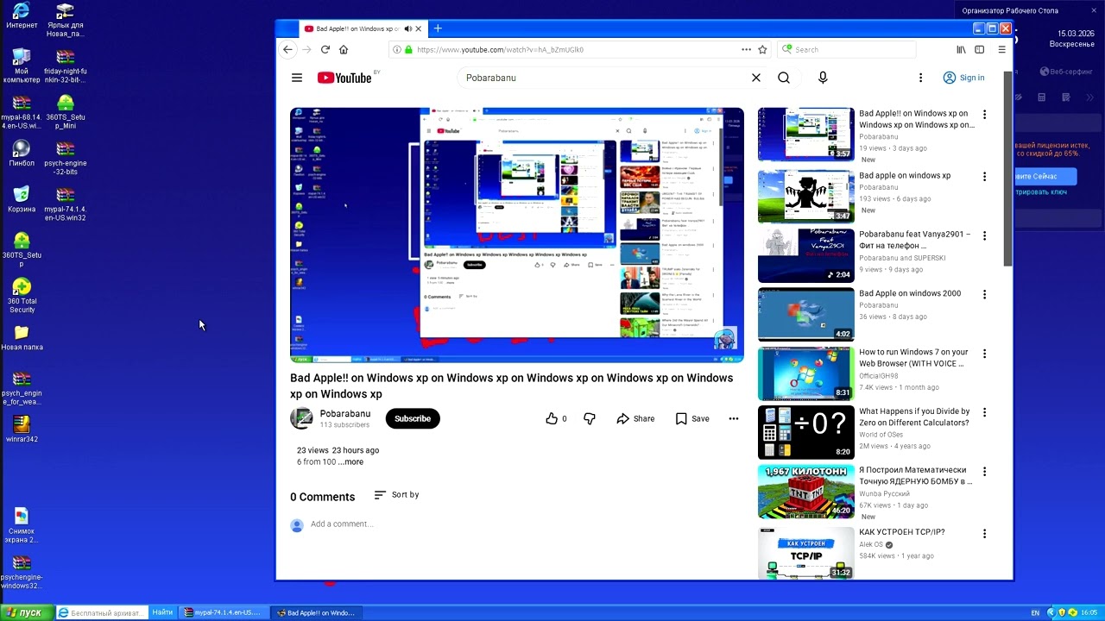Image resolution: width=1105 pixels, height=621 pixels.
Task: Click the EN language indicator in tray
Action: click(1036, 612)
